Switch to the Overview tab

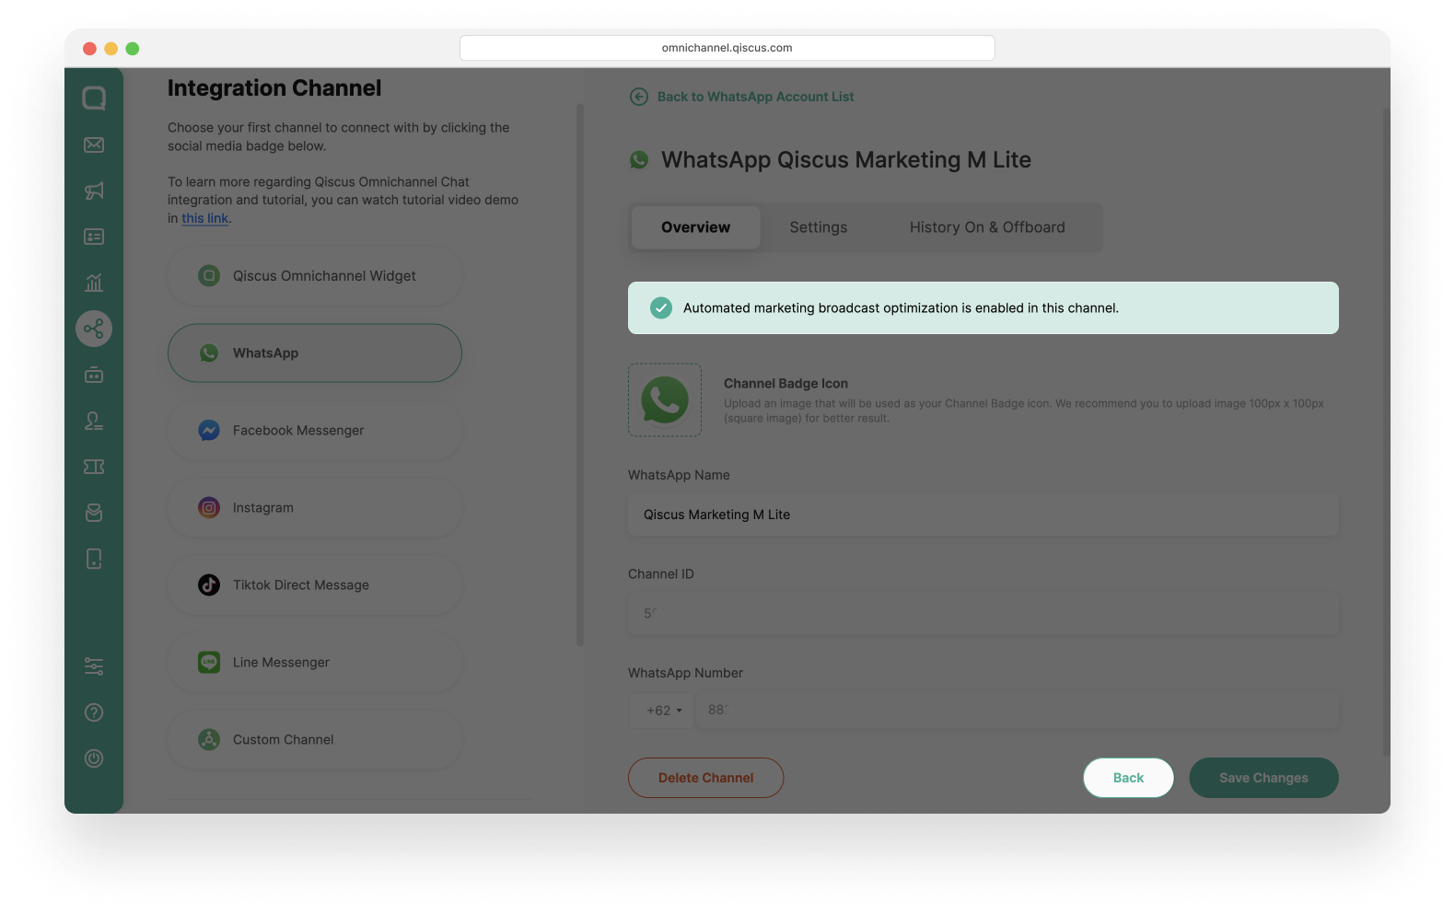[x=695, y=227]
